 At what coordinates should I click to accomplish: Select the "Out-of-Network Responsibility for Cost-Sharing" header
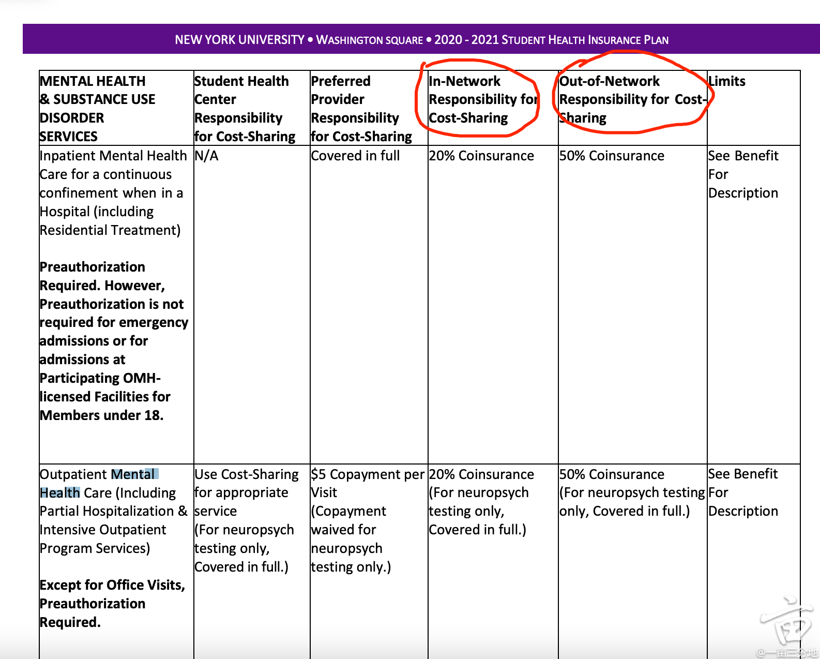tap(633, 99)
